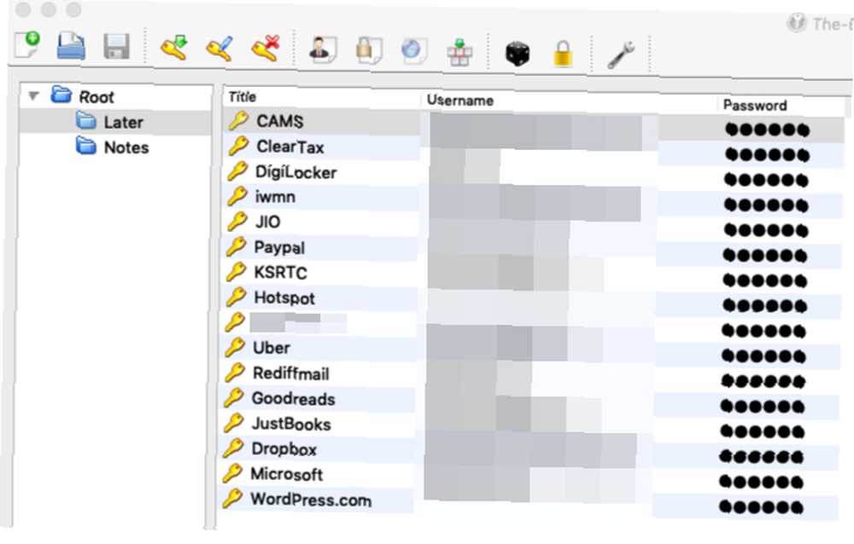Viewport: 854px width, 544px height.
Task: Click the key icon beside KSRTC
Action: point(237,271)
